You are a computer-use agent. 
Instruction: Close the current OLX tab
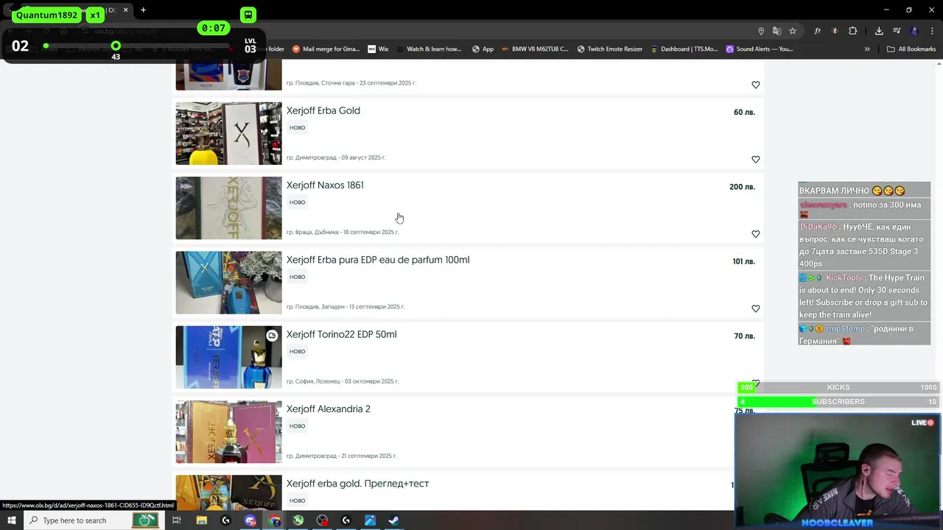125,10
